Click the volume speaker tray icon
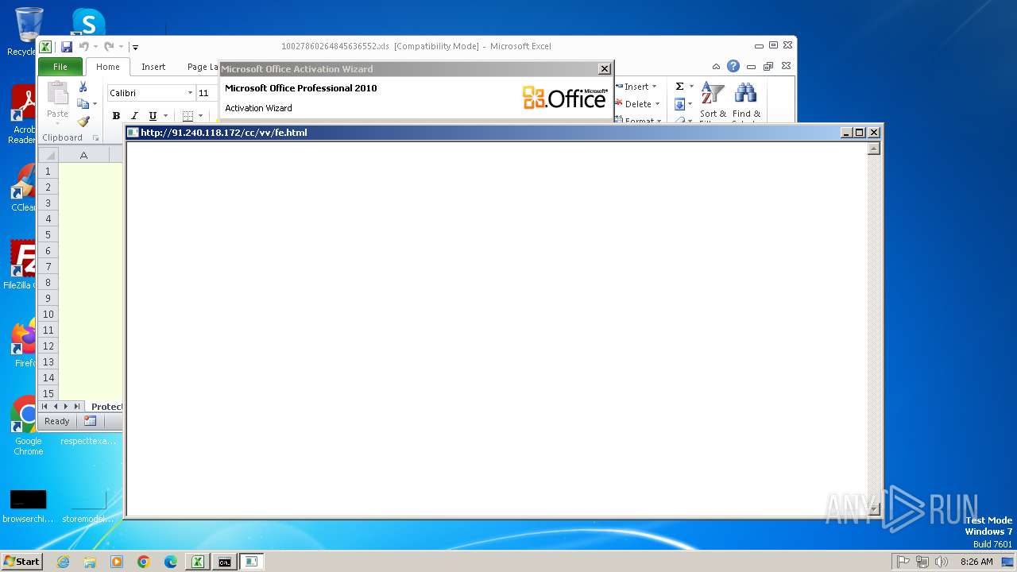This screenshot has height=572, width=1017. click(x=942, y=562)
